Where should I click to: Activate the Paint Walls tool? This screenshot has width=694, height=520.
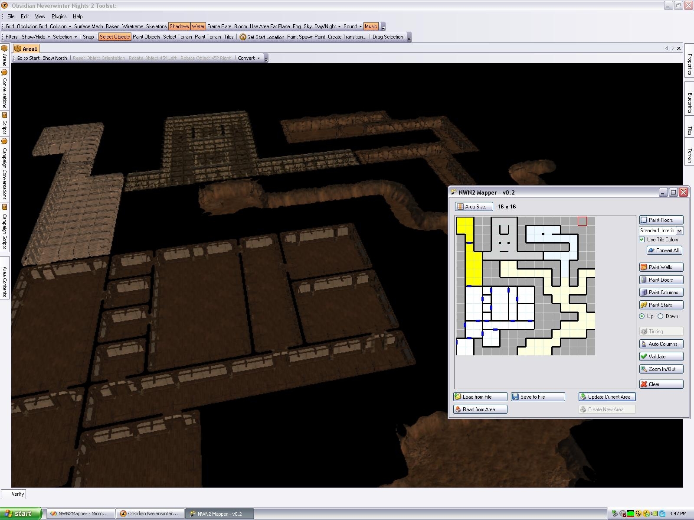661,267
